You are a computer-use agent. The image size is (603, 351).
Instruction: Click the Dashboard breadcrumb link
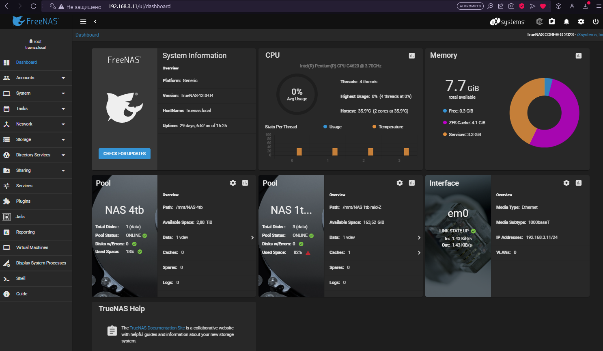[87, 35]
